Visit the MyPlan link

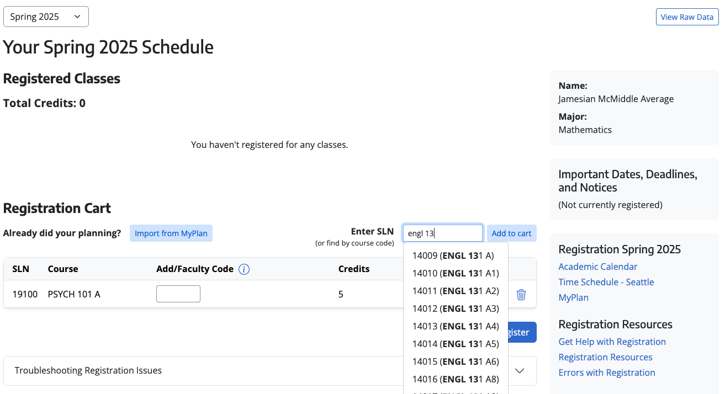[x=573, y=297]
